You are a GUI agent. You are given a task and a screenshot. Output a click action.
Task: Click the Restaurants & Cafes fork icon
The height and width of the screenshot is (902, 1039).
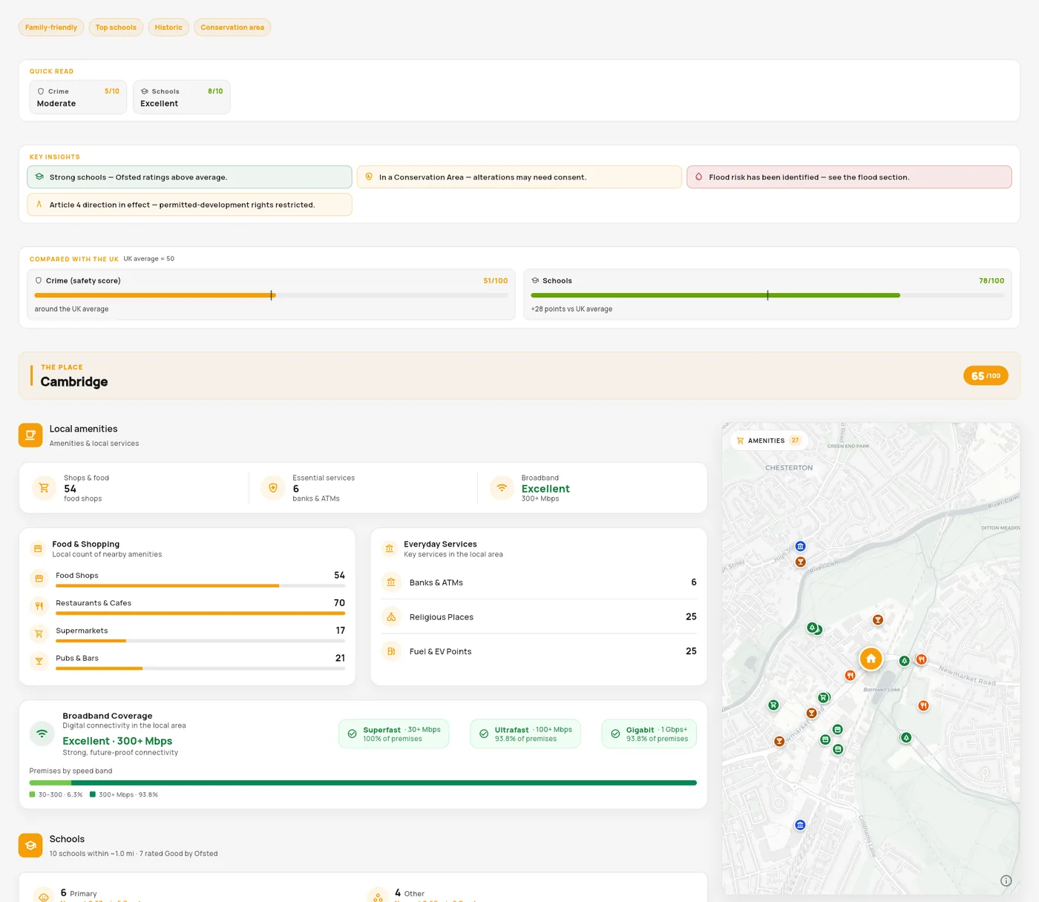click(39, 606)
